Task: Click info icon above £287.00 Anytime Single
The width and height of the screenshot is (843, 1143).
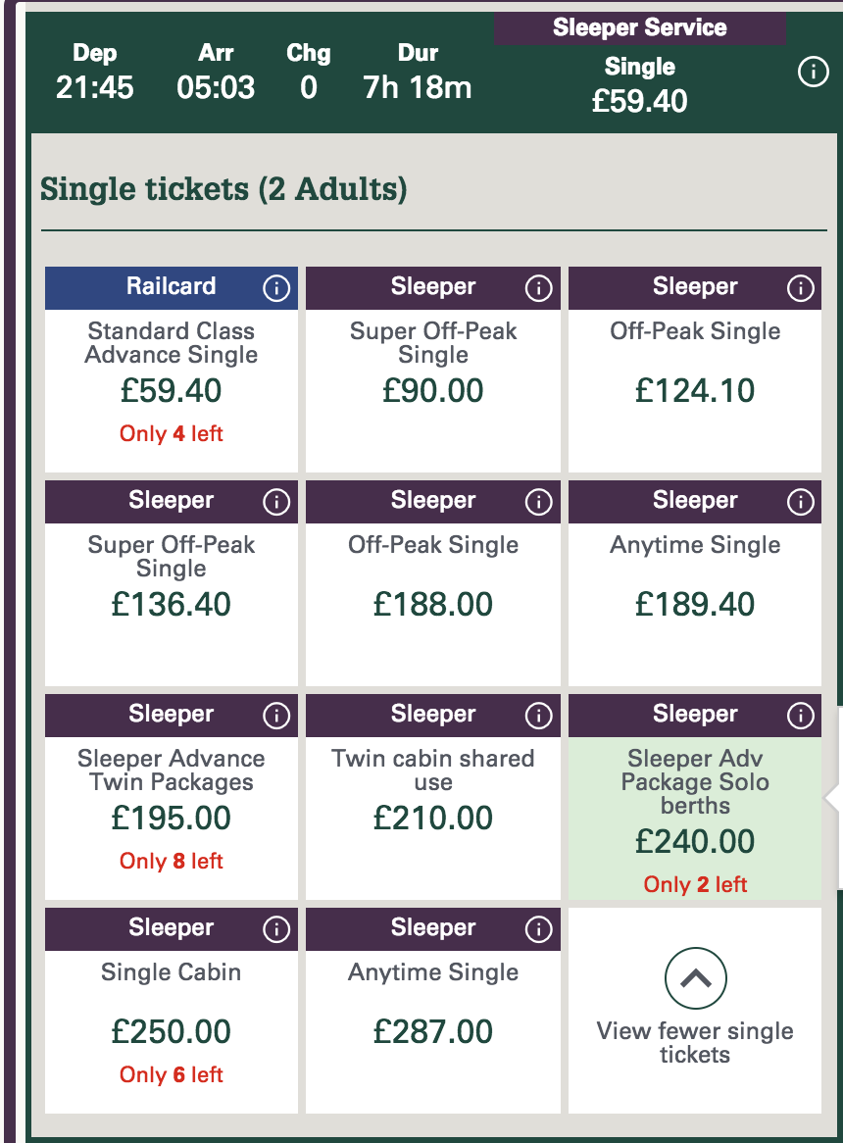Action: (x=538, y=929)
